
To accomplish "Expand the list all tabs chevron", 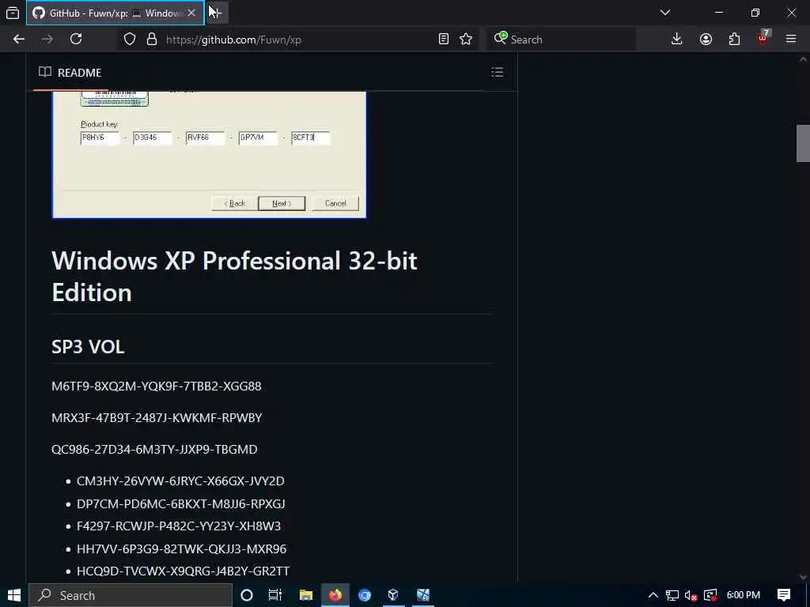I will (x=664, y=13).
